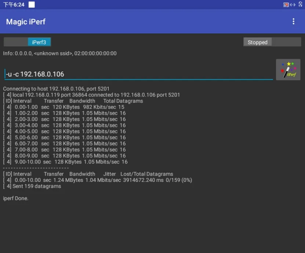Tap the Info line showing unknown ssid
The width and height of the screenshot is (305, 253).
(x=60, y=54)
